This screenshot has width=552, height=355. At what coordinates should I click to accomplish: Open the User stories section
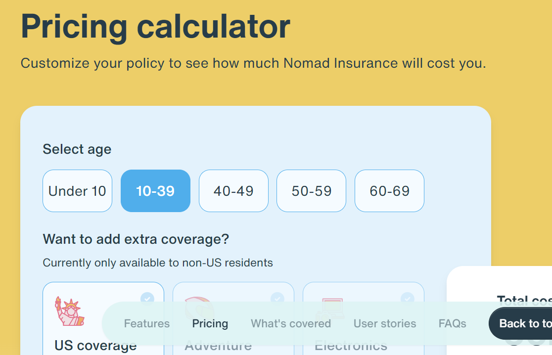pyautogui.click(x=385, y=323)
